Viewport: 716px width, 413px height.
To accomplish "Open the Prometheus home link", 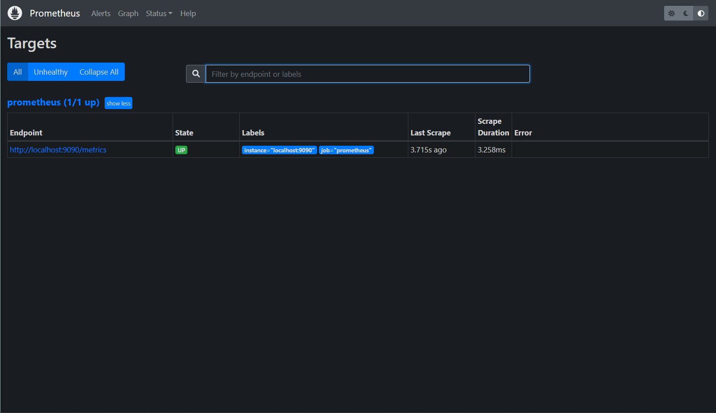I will click(55, 13).
